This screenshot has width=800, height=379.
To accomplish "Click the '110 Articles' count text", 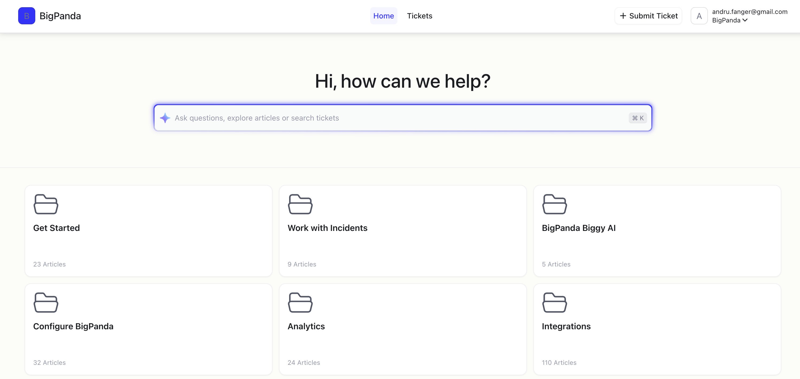I will [x=559, y=362].
